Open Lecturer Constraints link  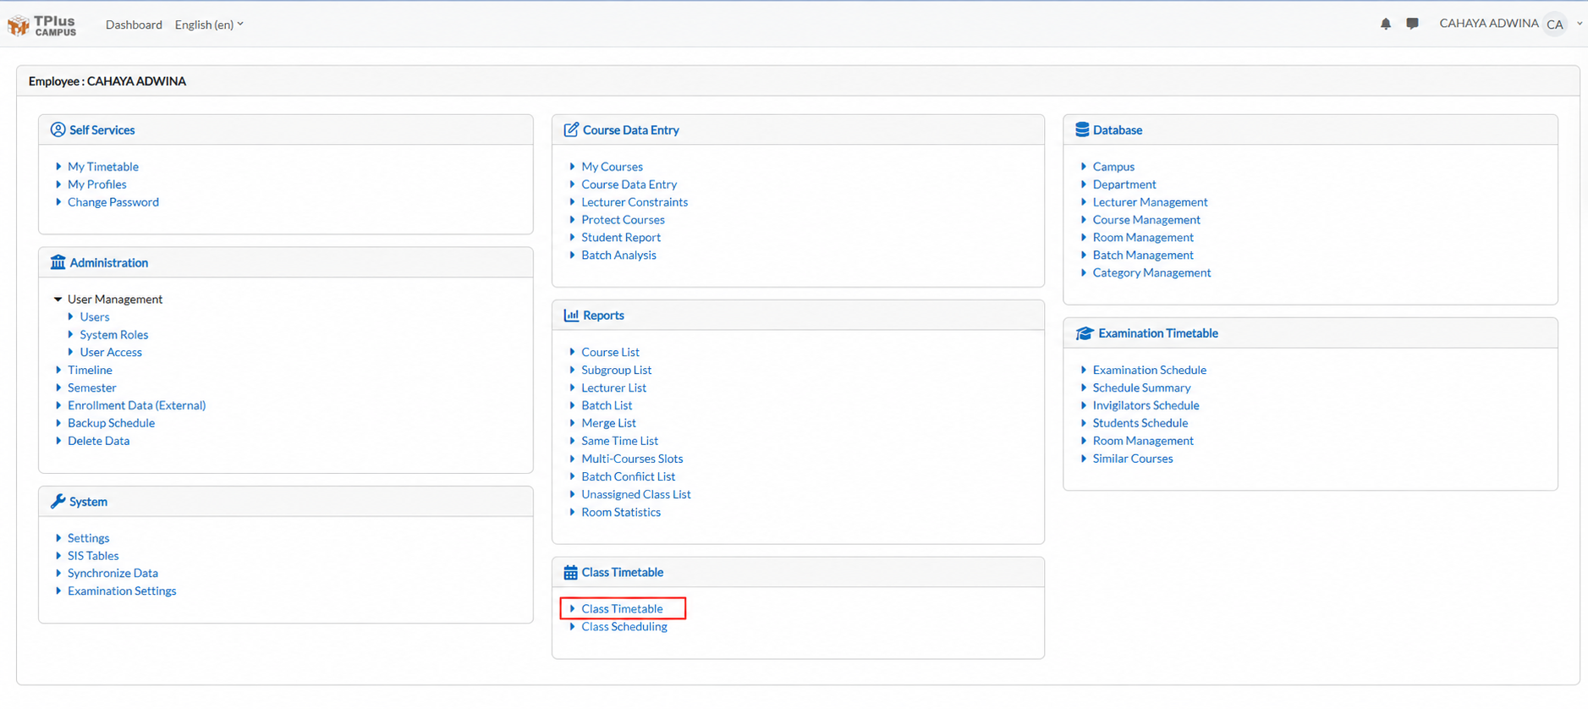click(x=635, y=202)
